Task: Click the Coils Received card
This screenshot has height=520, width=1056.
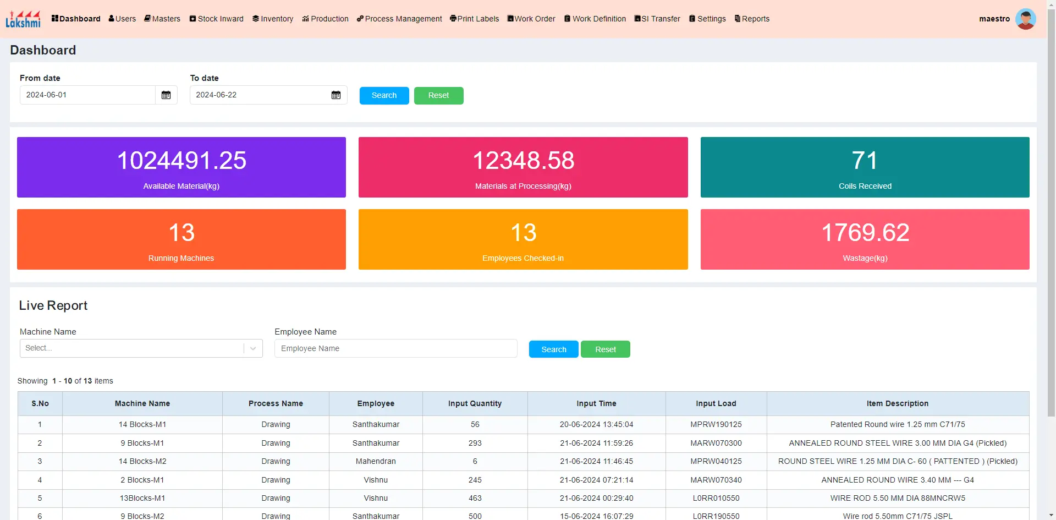Action: pyautogui.click(x=865, y=167)
